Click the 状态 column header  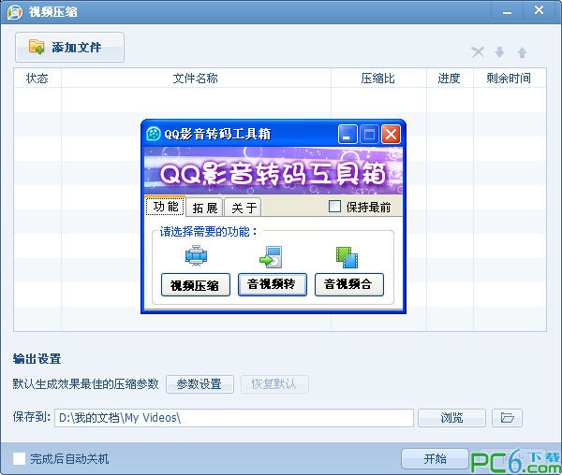tap(37, 78)
